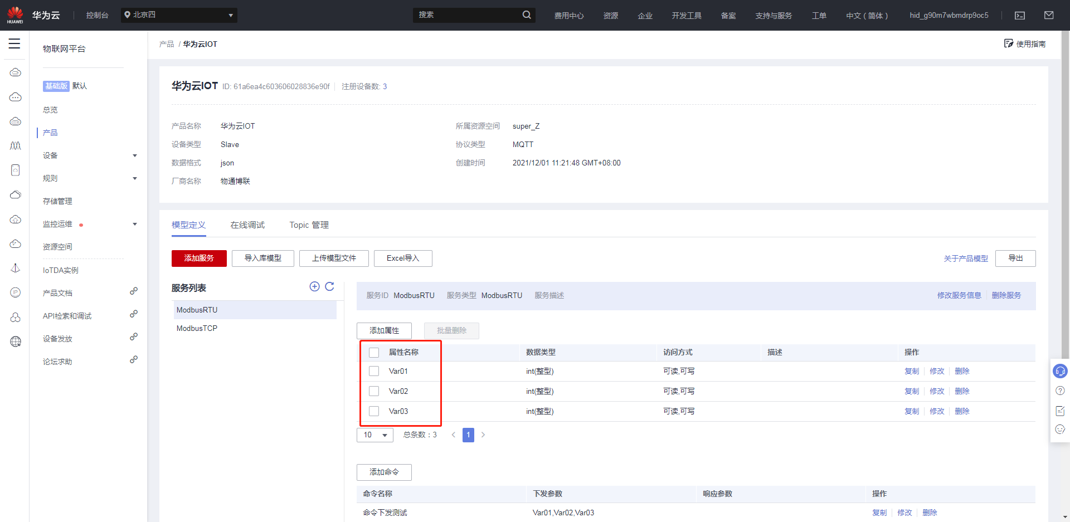
Task: Open the cloud shell terminal icon
Action: (x=1020, y=16)
